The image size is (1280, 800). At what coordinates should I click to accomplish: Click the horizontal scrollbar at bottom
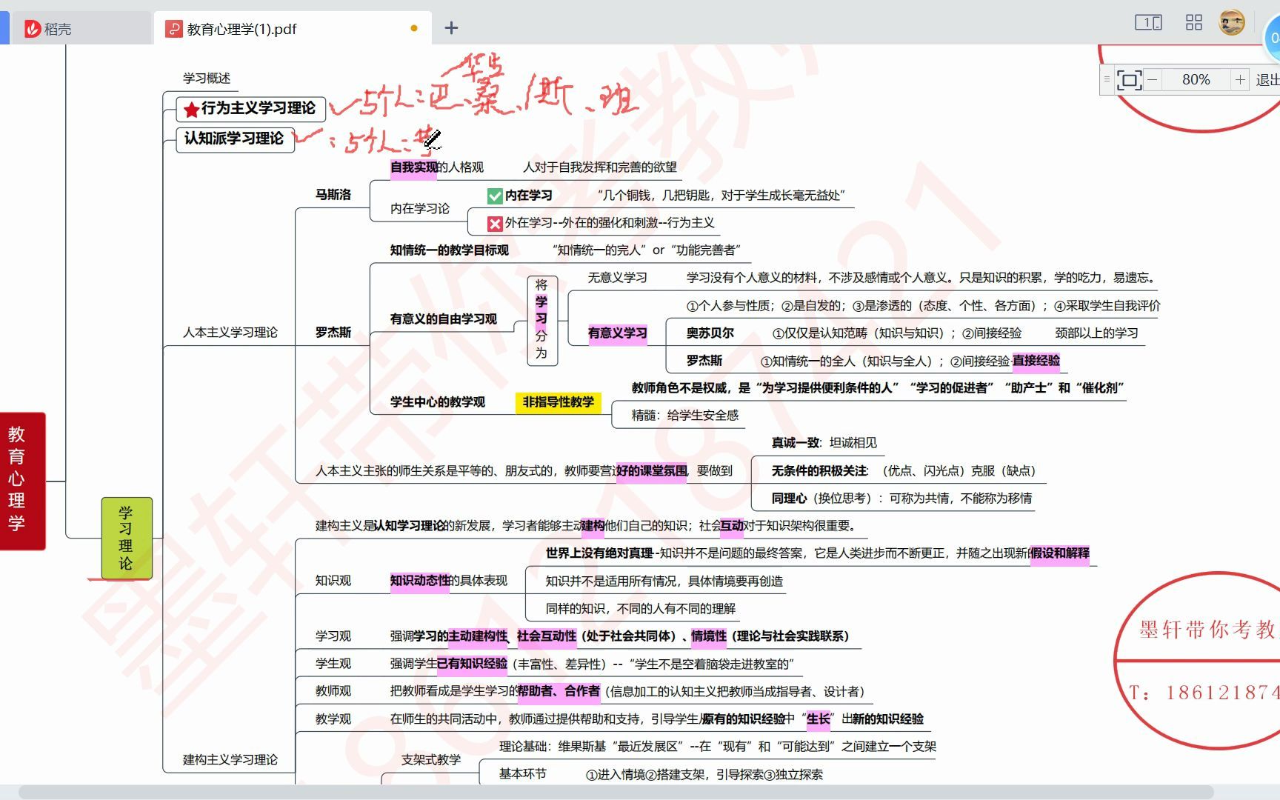tap(616, 793)
